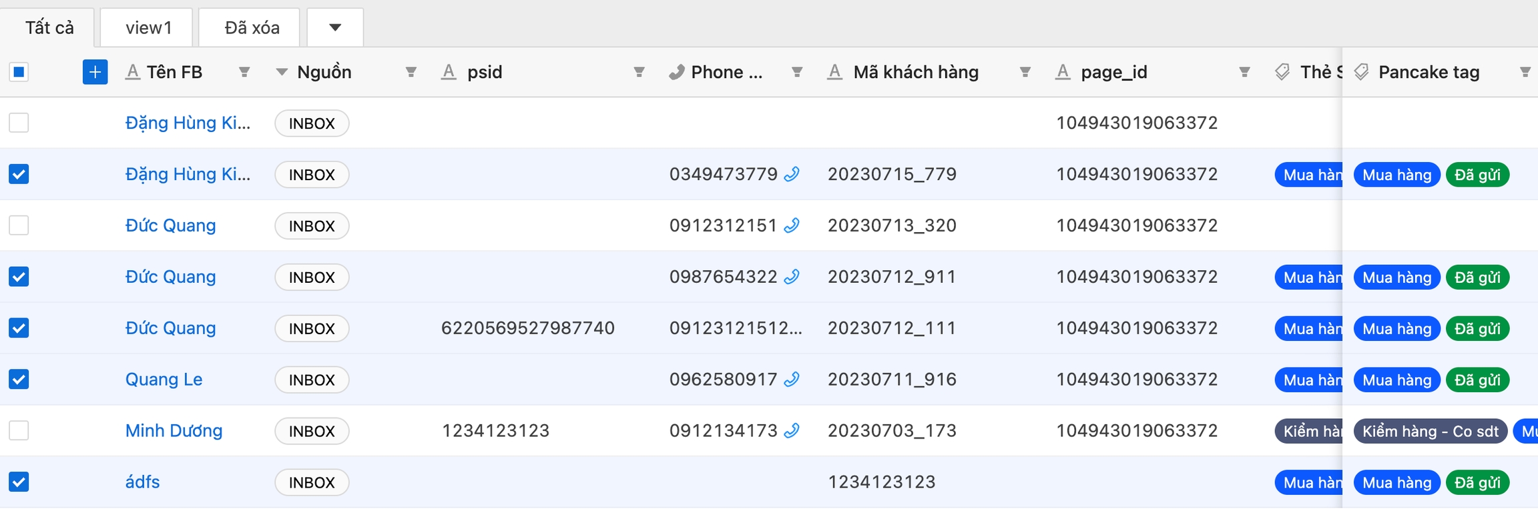The image size is (1538, 523).
Task: Check the first Đặng Hùng Ki... row checkbox
Action: tap(19, 123)
